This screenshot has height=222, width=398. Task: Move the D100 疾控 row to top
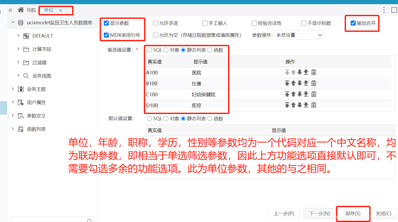[287, 105]
